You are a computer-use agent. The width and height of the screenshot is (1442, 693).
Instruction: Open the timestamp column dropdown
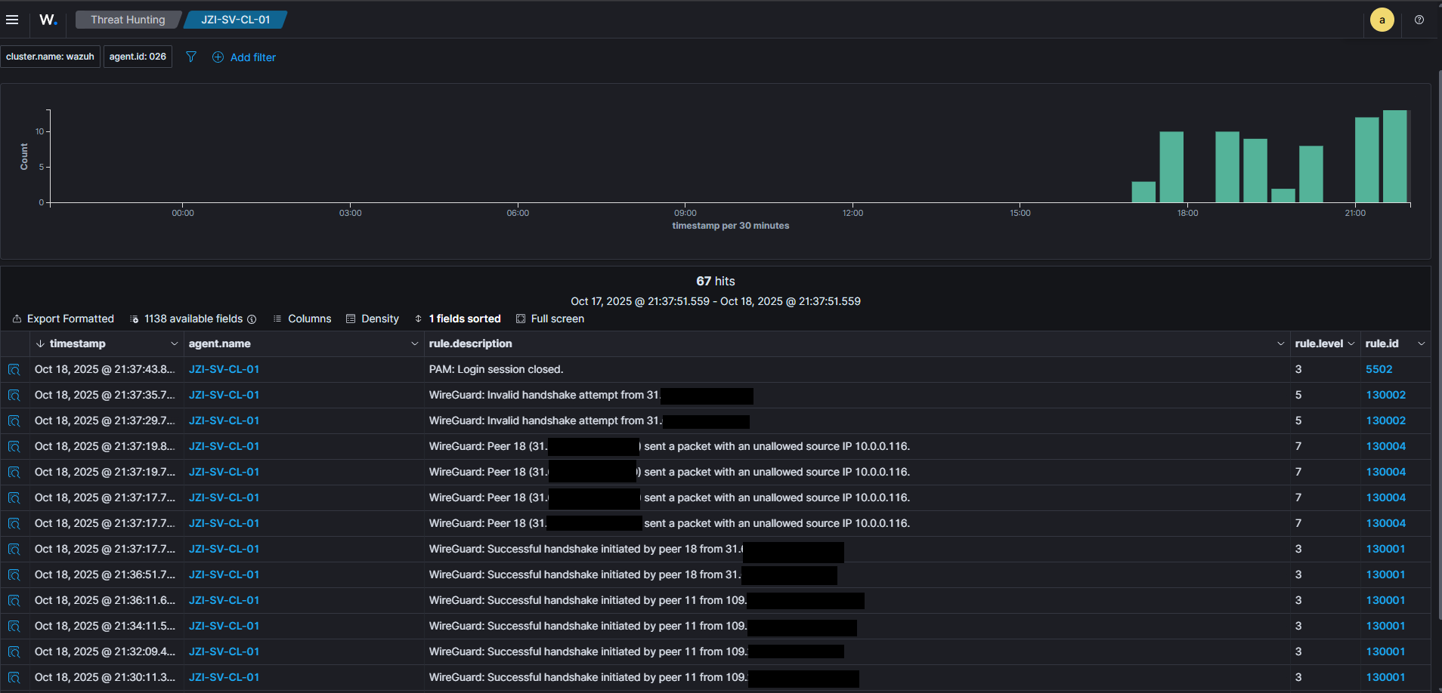click(175, 343)
